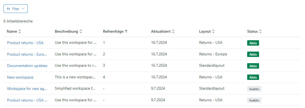Click the sort icon next to Status
Viewport: 305px width, 108px height.
coord(260,32)
